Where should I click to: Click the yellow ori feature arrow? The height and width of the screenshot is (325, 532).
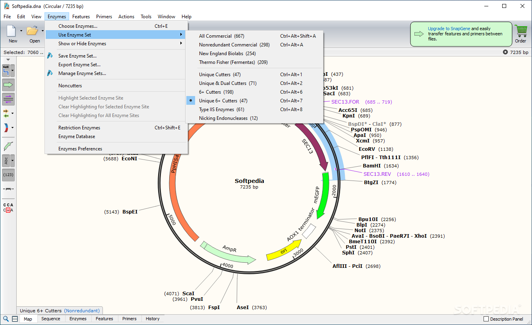[x=284, y=250]
